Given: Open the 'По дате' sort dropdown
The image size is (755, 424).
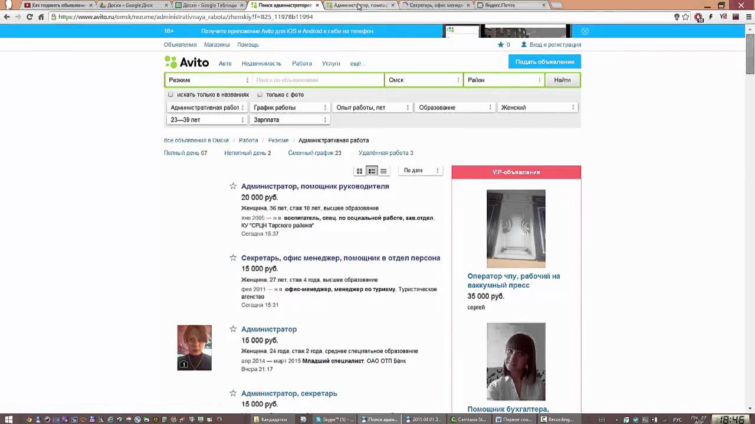Looking at the screenshot, I should (x=421, y=171).
